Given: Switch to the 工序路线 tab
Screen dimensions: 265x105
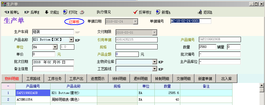Looking at the screenshot, I should click(x=33, y=79).
